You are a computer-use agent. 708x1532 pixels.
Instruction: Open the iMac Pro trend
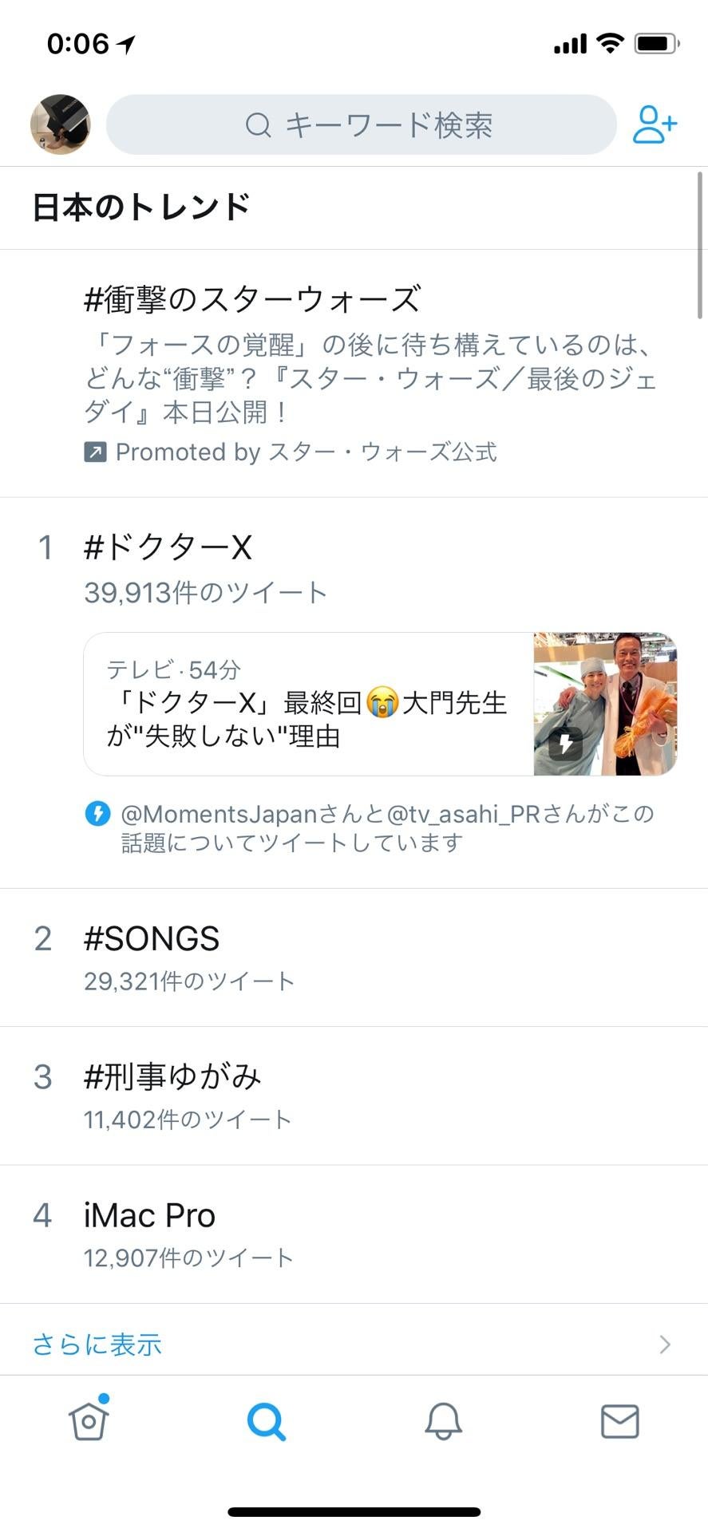[150, 1215]
